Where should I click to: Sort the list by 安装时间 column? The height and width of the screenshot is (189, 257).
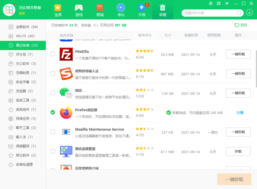(189, 35)
